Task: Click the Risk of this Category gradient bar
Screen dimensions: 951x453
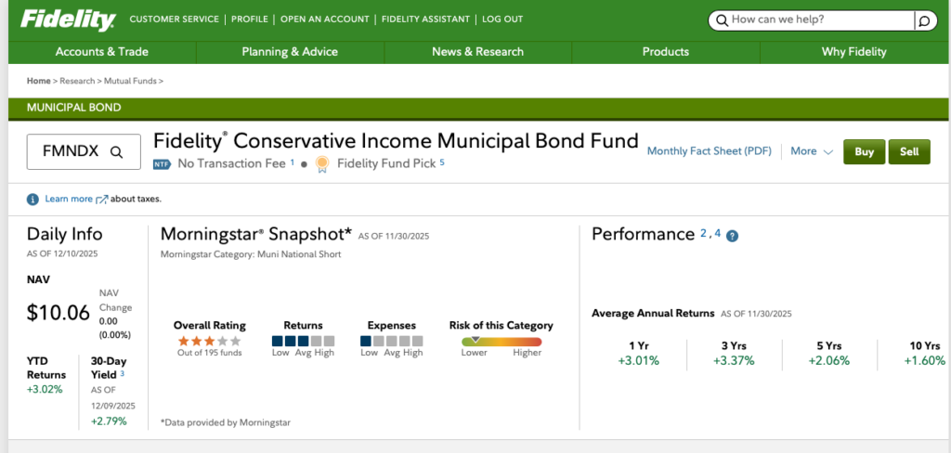Action: point(501,341)
